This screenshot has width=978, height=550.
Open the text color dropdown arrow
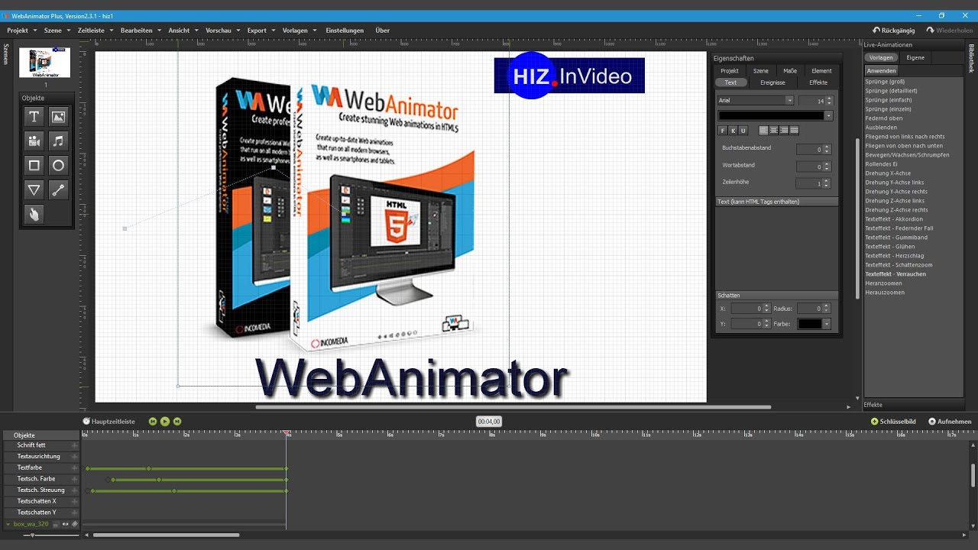[x=829, y=116]
